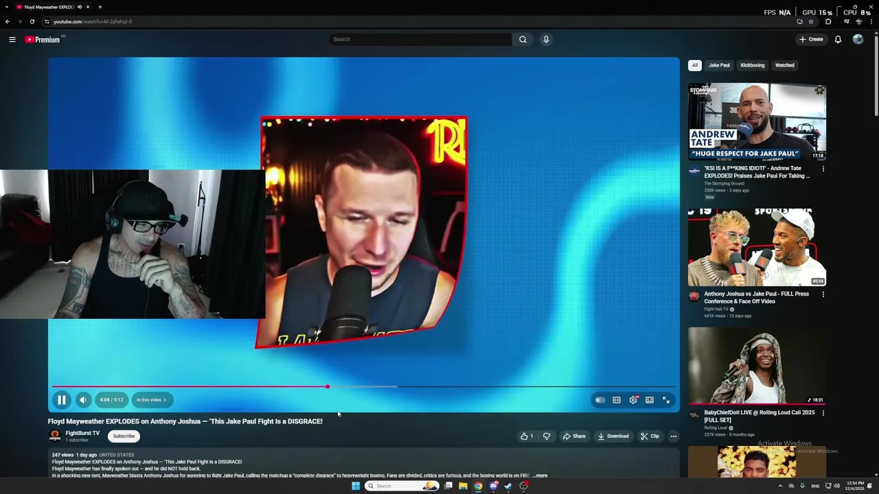Click the page's vertical scrollbar
Image resolution: width=879 pixels, height=494 pixels.
pos(876,75)
